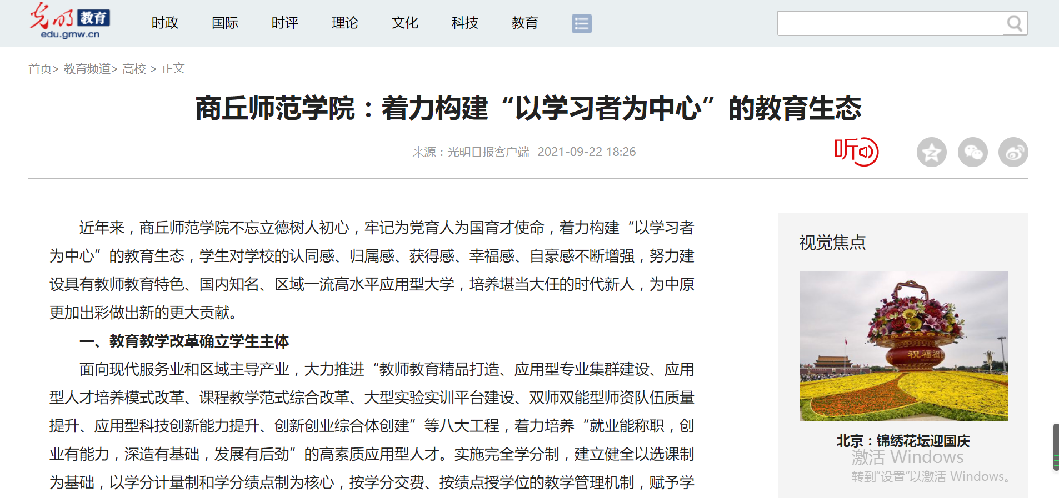Viewport: 1059px width, 498px height.
Task: Click 教育 in the navigation bar
Action: click(x=525, y=23)
